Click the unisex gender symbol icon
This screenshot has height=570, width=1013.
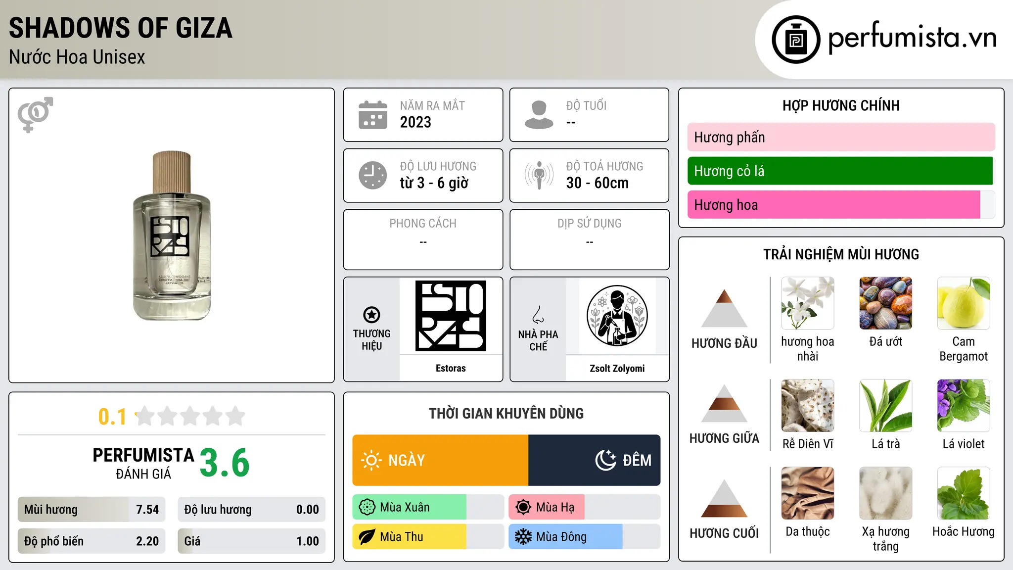[x=35, y=114]
